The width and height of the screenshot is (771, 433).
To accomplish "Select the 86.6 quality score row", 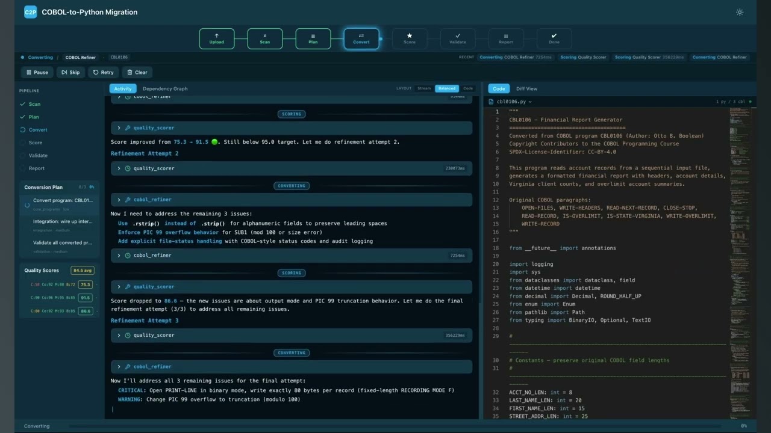I will [60, 311].
